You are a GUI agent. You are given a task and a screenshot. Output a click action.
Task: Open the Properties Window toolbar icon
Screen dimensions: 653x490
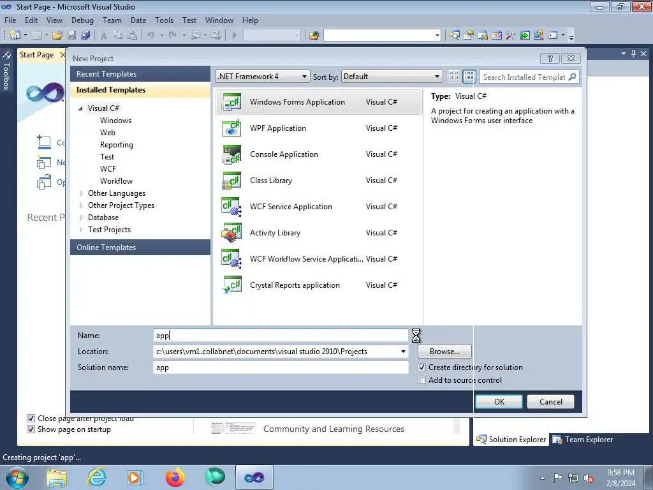point(469,36)
